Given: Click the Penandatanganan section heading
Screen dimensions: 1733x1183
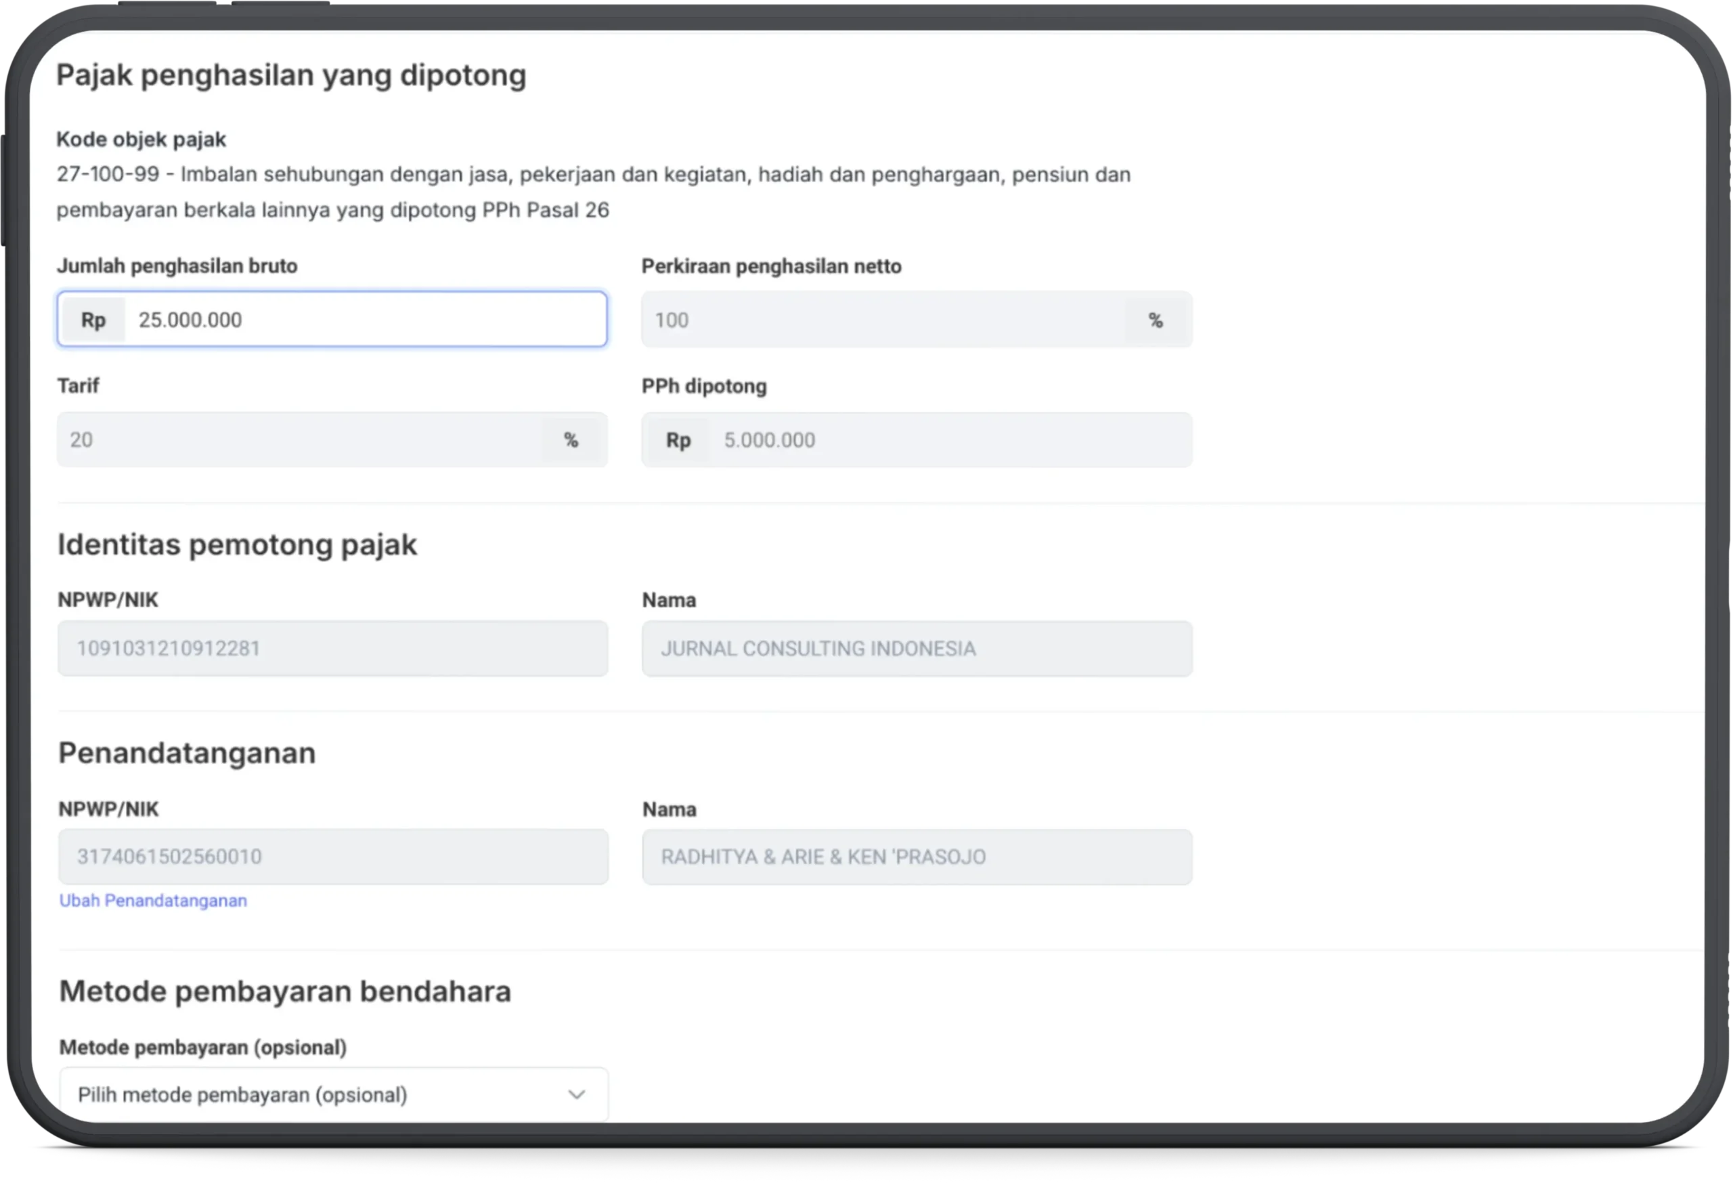Looking at the screenshot, I should pyautogui.click(x=187, y=752).
